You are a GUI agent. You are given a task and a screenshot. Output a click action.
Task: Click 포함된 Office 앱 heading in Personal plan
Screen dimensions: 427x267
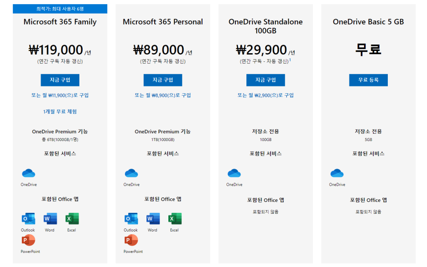coord(163,199)
